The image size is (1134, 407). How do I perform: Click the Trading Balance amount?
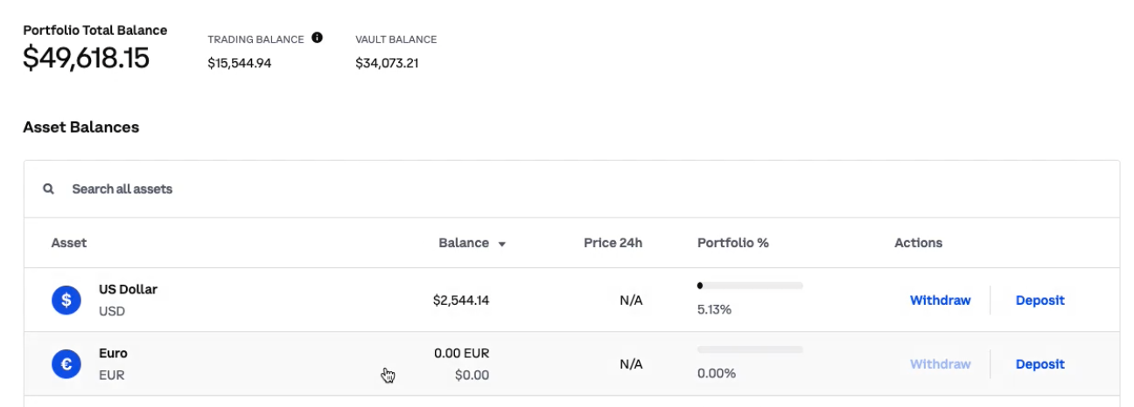click(239, 63)
